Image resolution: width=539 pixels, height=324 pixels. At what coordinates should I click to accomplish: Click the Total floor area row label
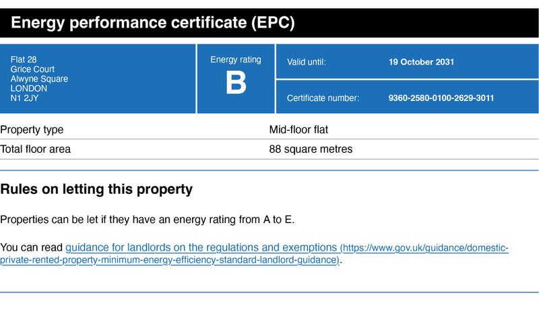coord(35,149)
